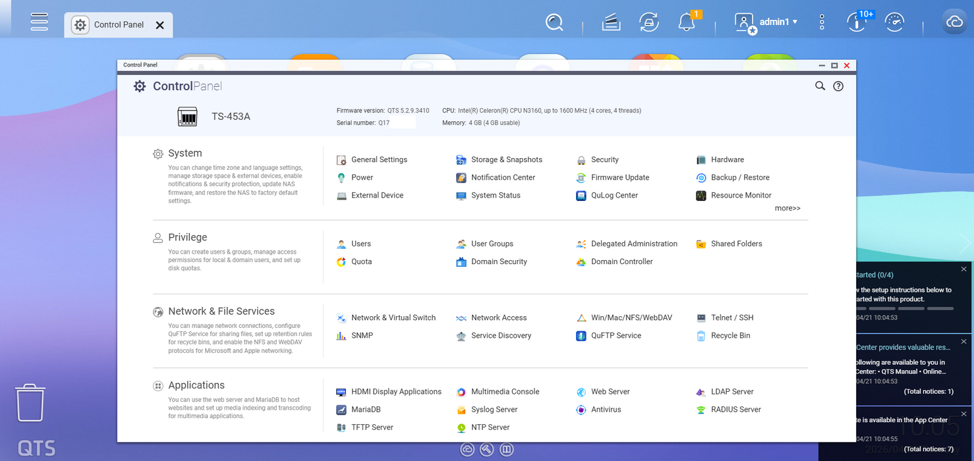Expand System section with more>>

(788, 208)
